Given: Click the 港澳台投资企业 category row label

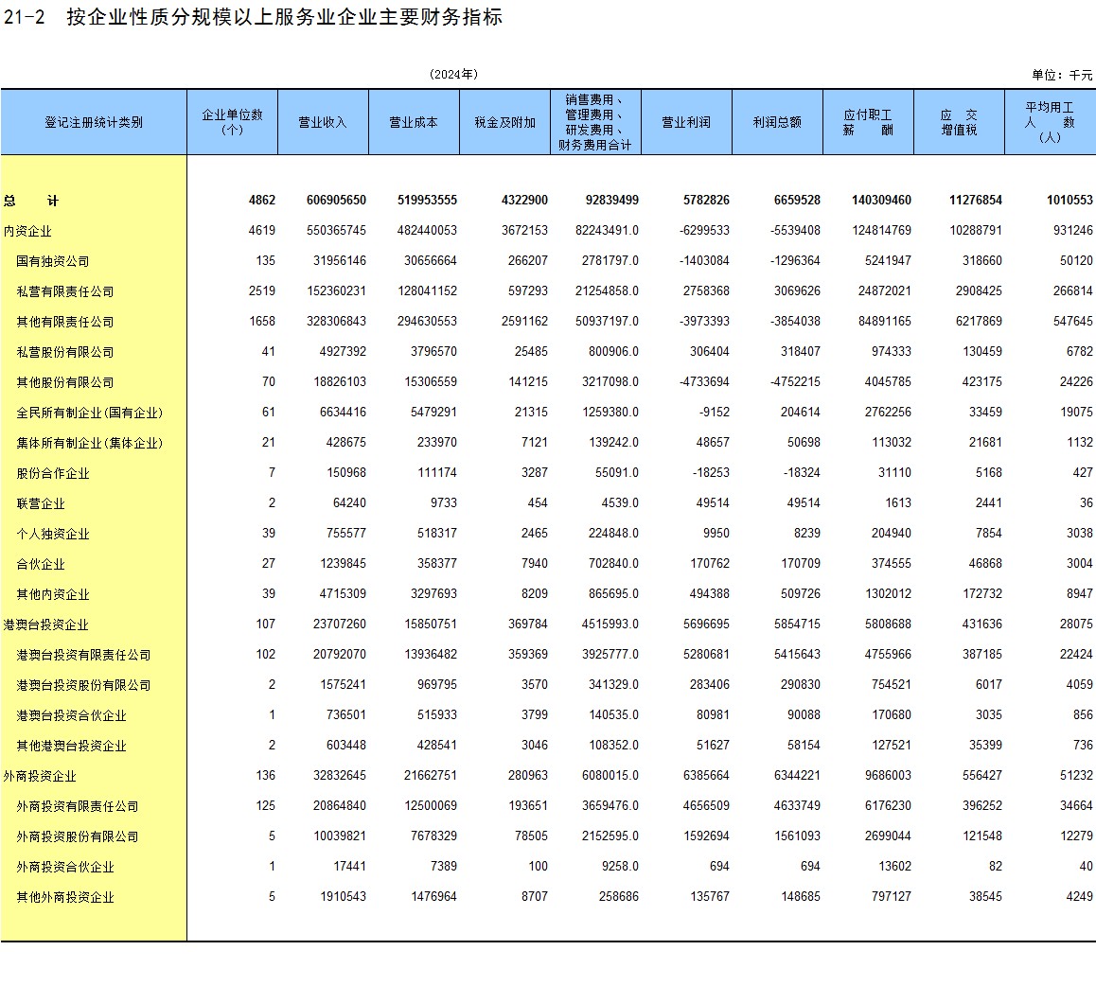Looking at the screenshot, I should [x=45, y=625].
